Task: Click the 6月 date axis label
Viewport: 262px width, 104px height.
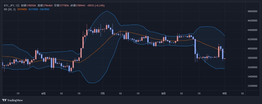Action: click(x=43, y=94)
